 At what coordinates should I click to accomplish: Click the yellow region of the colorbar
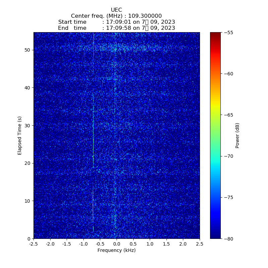(x=215, y=107)
